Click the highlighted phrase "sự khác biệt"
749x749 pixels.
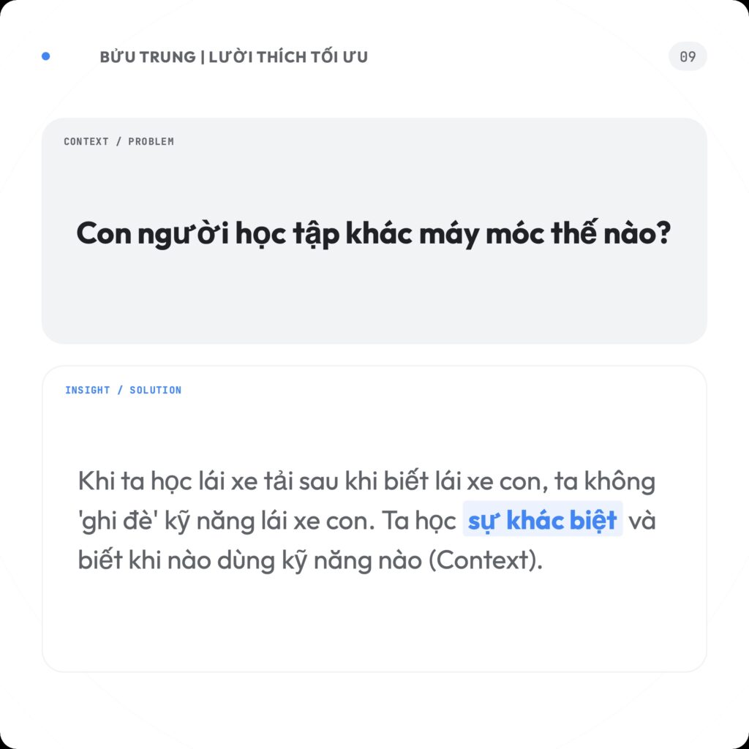click(x=543, y=522)
